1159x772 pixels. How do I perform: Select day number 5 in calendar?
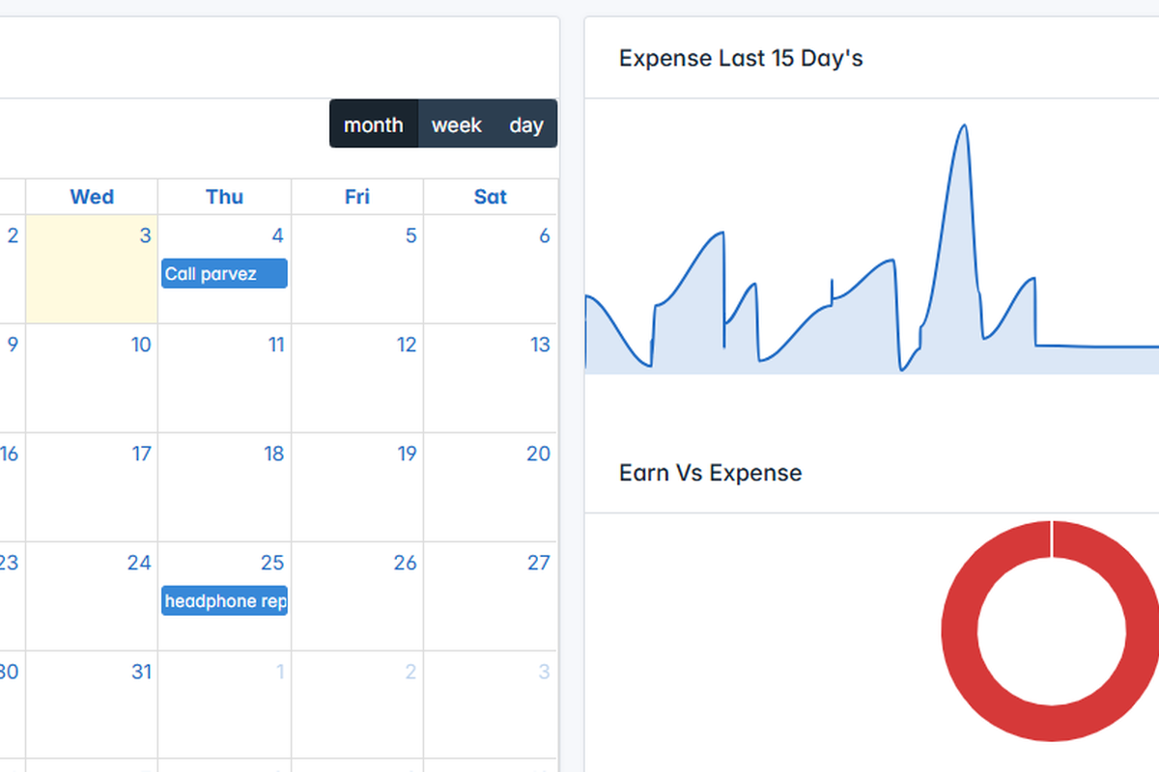(410, 235)
